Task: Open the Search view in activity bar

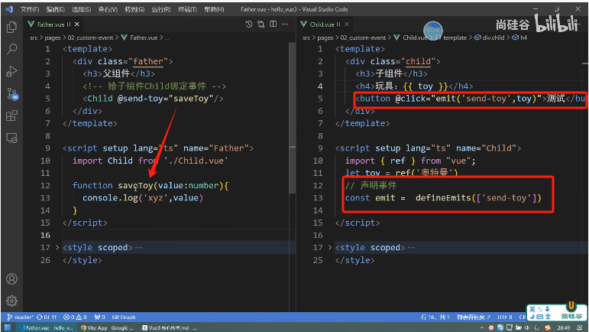Action: pyautogui.click(x=11, y=49)
